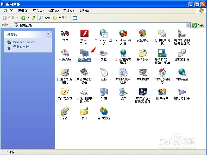Select 管理工具 icon

[x=84, y=53]
